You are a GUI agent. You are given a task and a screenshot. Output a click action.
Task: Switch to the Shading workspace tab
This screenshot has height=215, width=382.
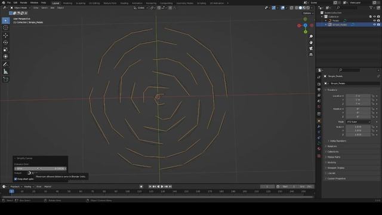coord(124,3)
